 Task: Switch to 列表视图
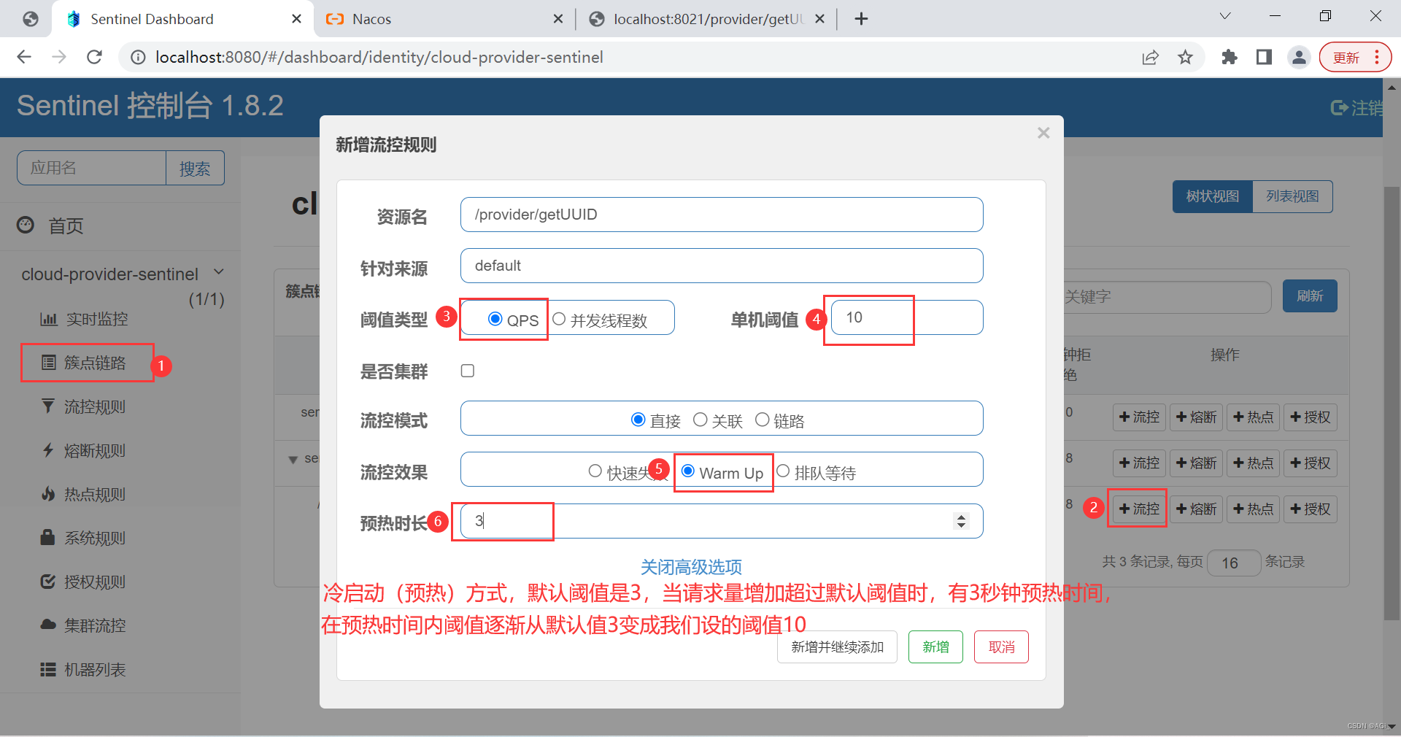click(x=1292, y=196)
